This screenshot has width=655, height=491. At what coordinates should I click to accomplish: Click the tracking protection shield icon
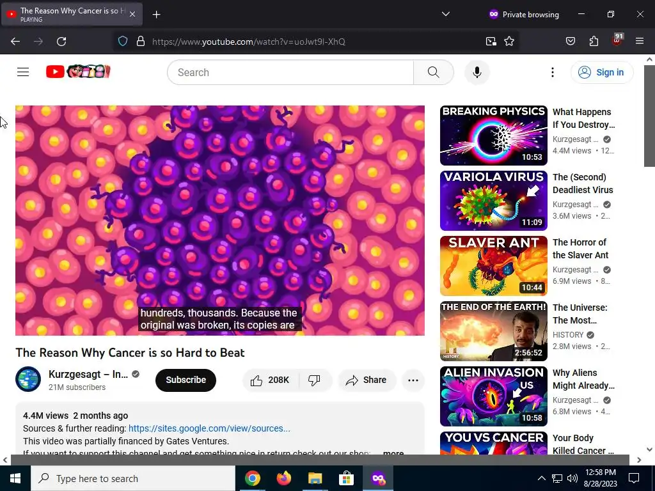[122, 42]
